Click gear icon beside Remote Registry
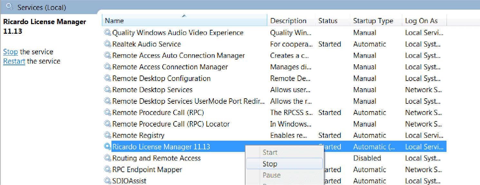 tap(107, 135)
